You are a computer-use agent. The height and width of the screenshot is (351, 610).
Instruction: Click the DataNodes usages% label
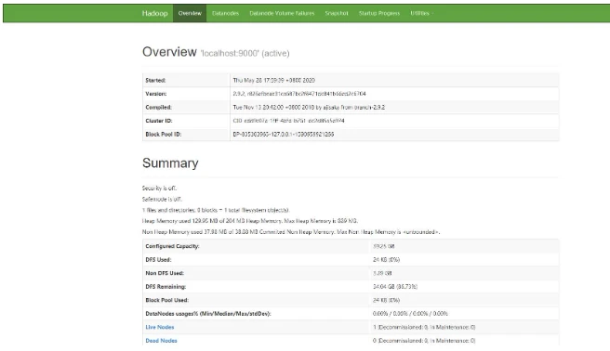tap(208, 314)
